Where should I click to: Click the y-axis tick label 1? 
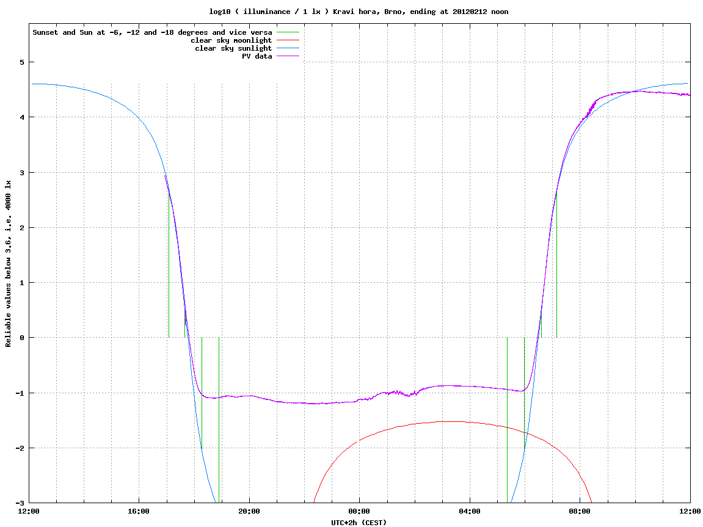[21, 283]
